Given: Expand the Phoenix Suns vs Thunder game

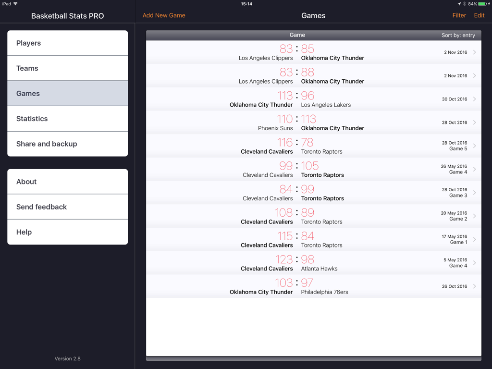Looking at the screenshot, I should pos(313,123).
